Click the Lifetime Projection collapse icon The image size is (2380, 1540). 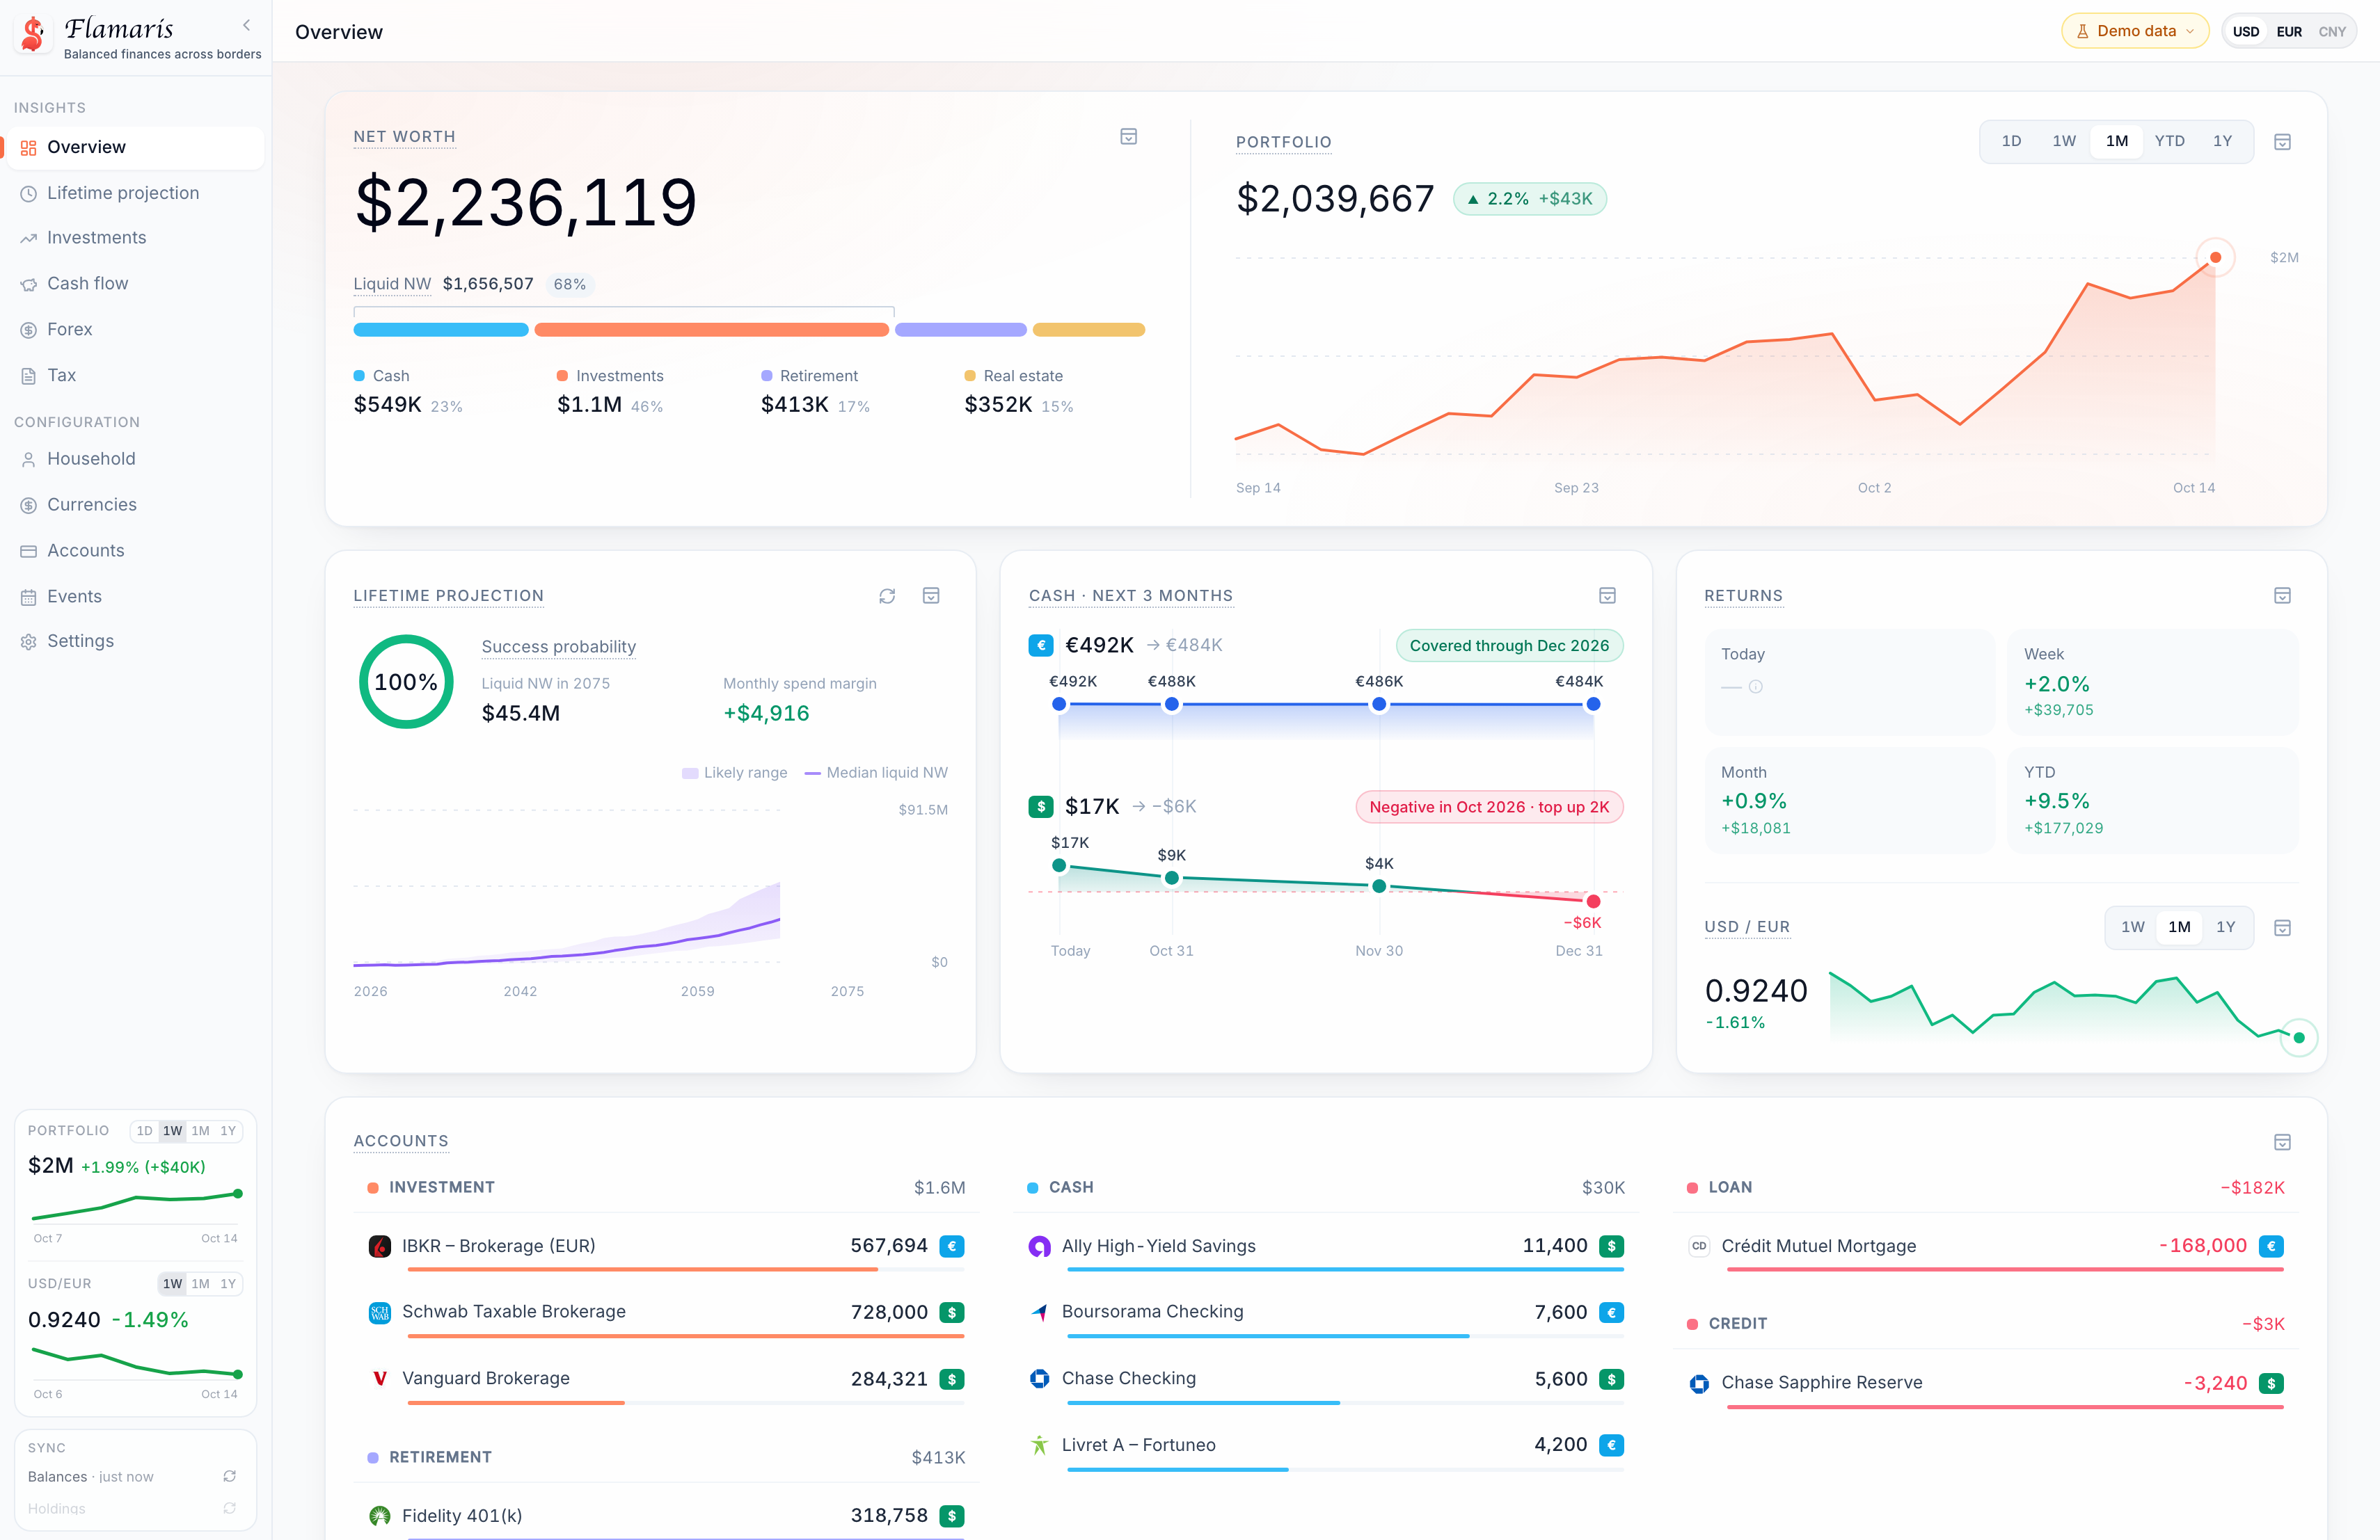click(x=930, y=595)
